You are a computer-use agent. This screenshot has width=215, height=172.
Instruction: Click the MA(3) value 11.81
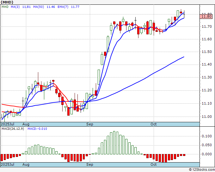27,7
